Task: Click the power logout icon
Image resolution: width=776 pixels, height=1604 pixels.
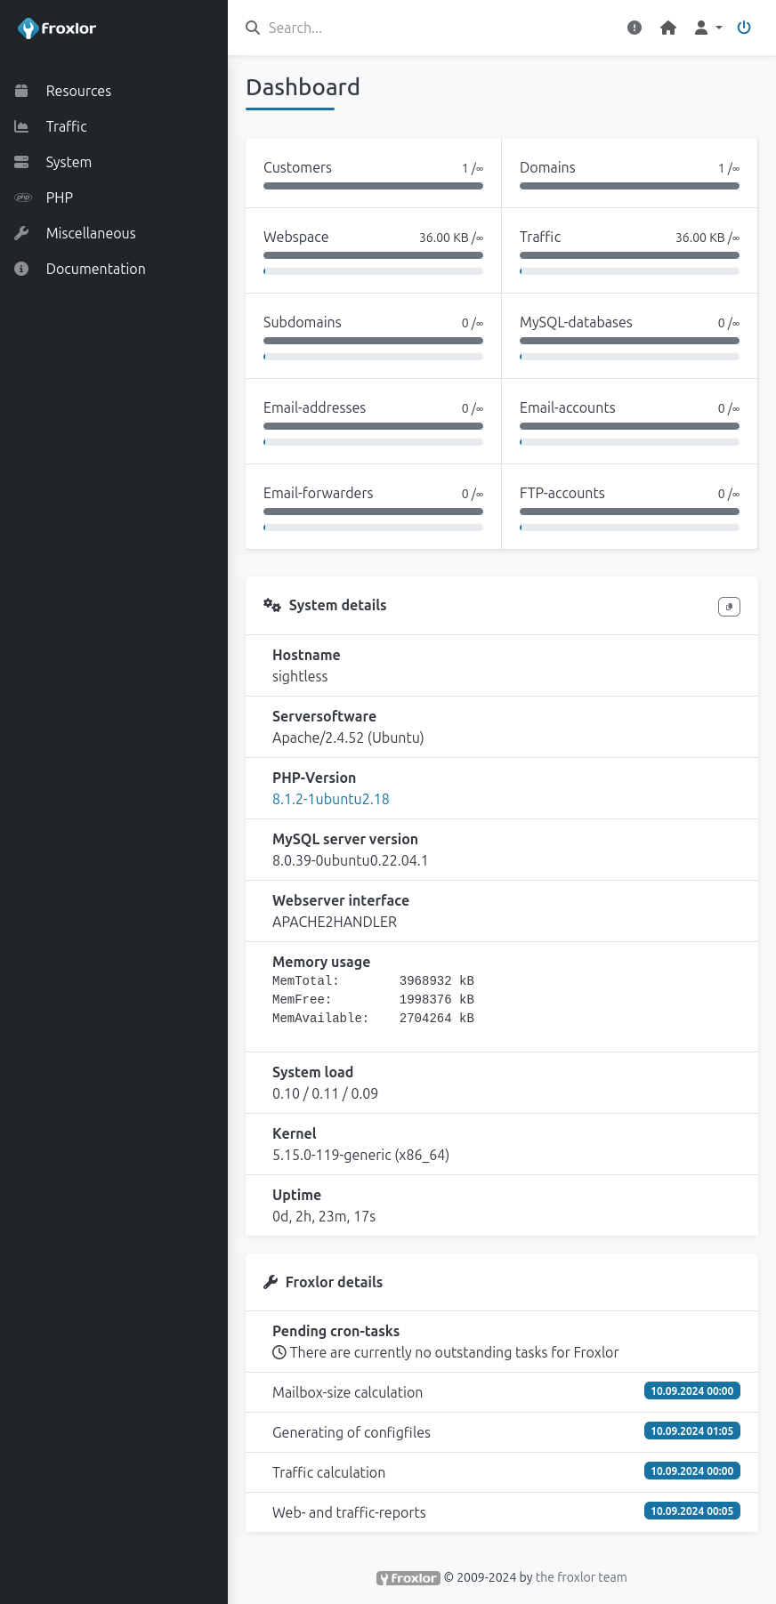Action: pos(744,28)
